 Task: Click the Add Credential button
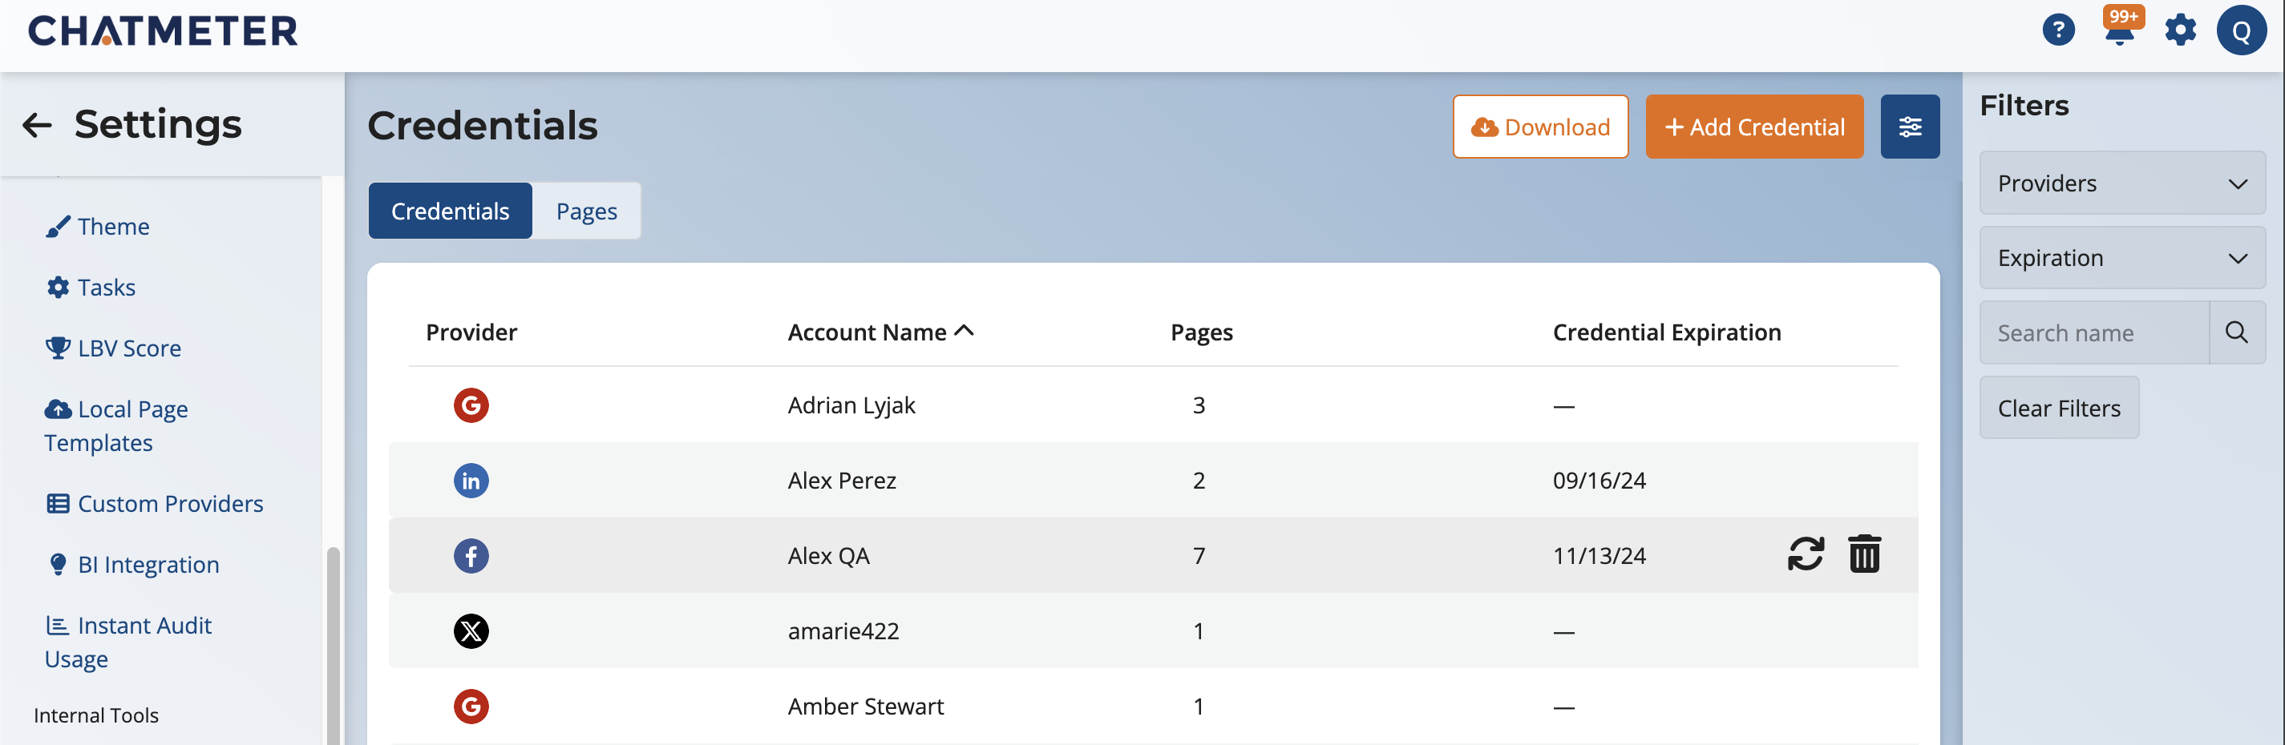click(1753, 127)
